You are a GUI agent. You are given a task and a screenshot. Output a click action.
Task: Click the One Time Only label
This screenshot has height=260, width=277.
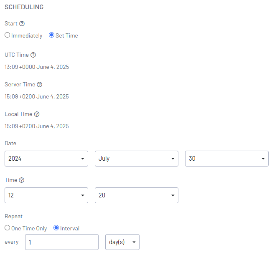pyautogui.click(x=29, y=228)
